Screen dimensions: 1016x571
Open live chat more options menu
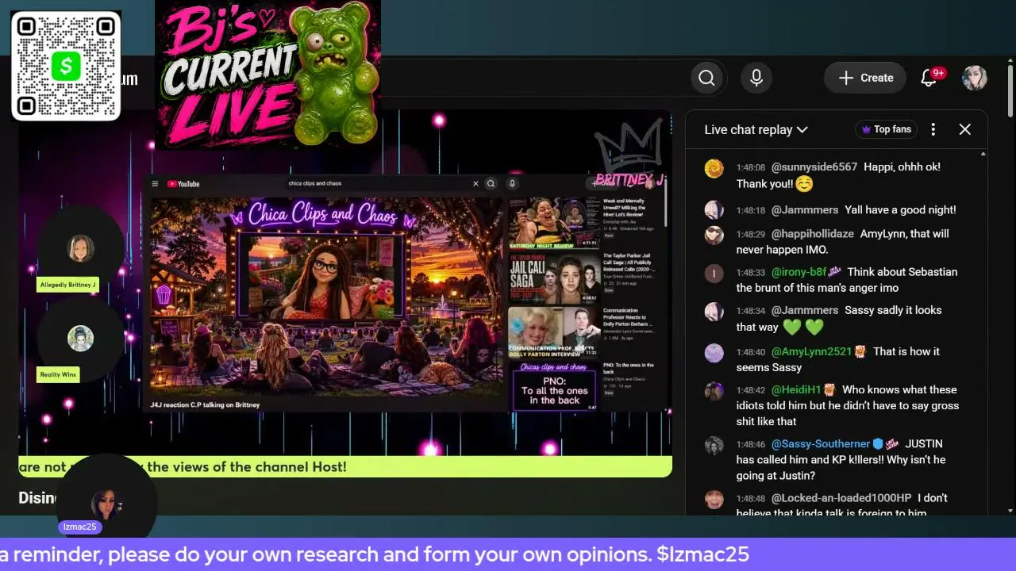[933, 129]
